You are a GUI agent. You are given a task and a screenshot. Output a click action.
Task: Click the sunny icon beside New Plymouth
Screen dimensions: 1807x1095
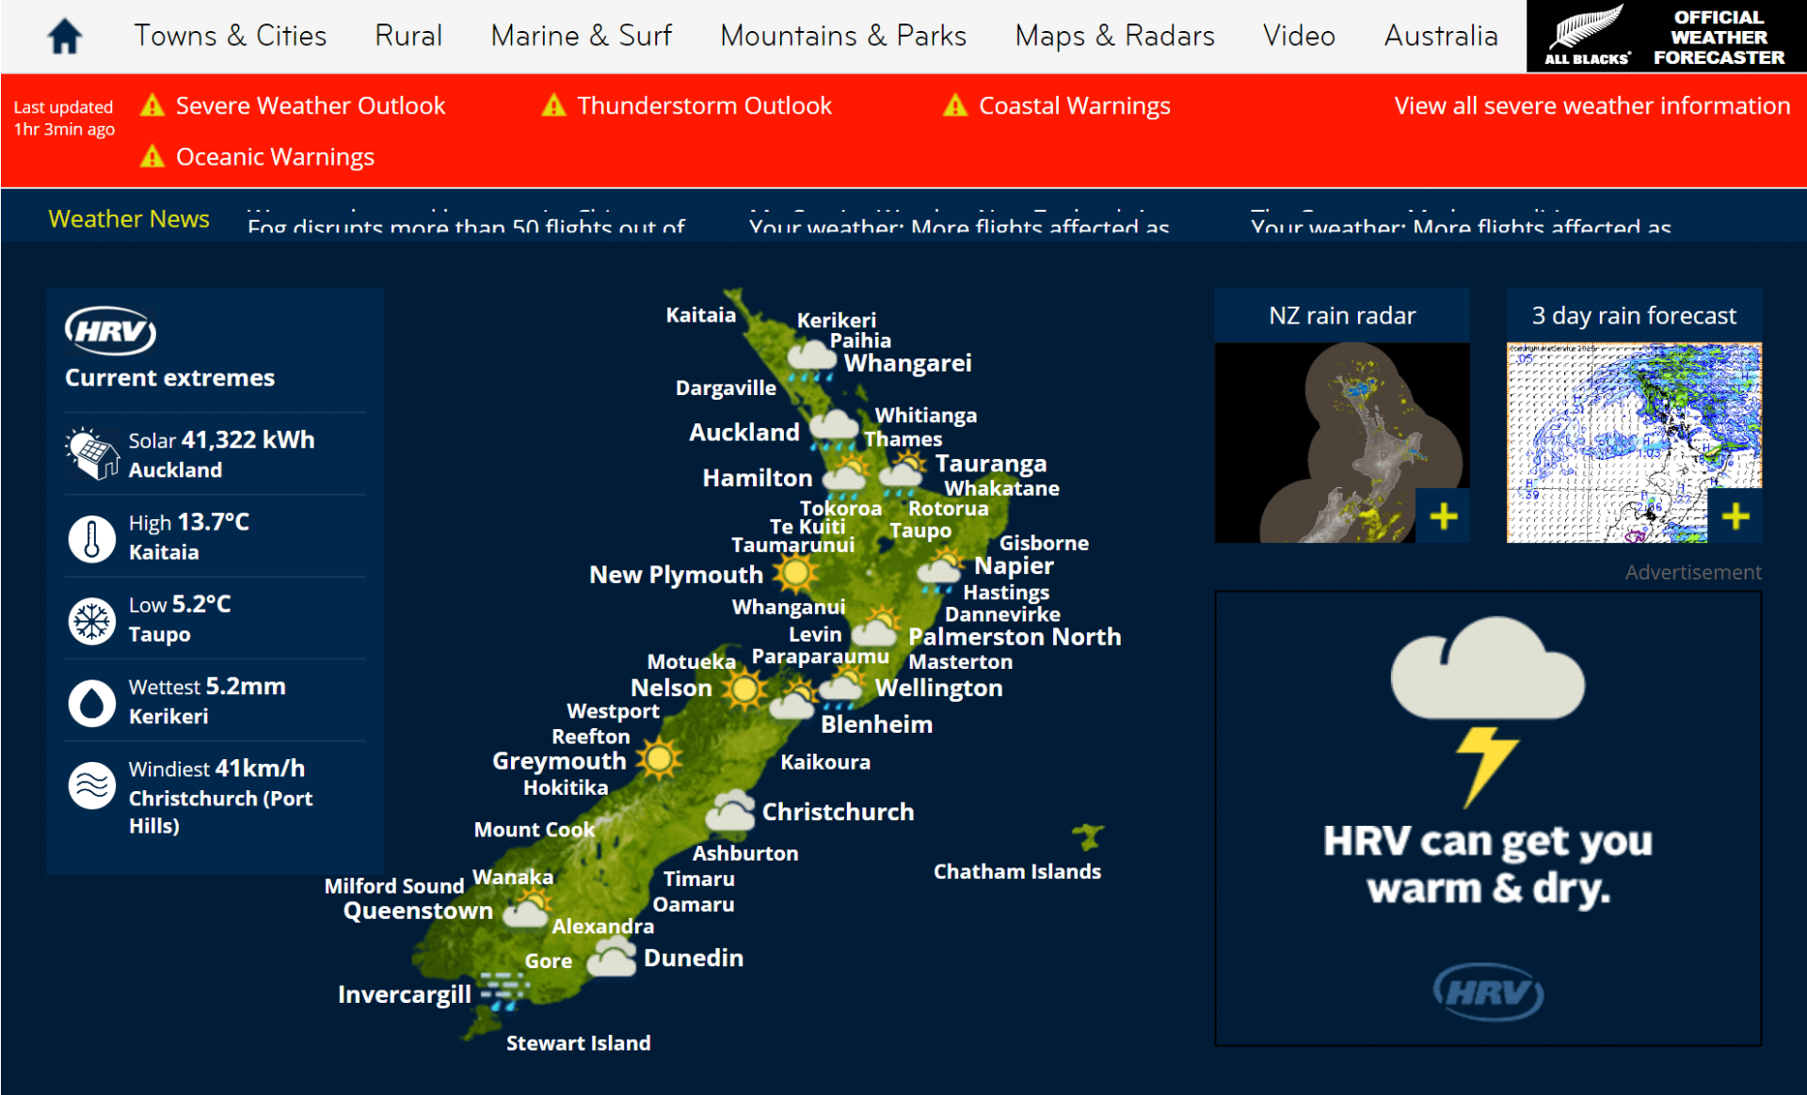click(x=795, y=573)
